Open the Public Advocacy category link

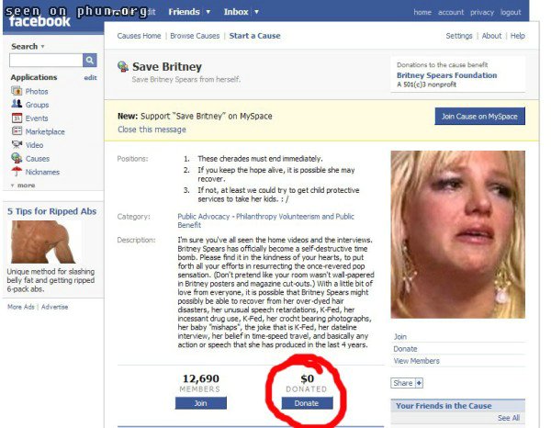(x=265, y=220)
